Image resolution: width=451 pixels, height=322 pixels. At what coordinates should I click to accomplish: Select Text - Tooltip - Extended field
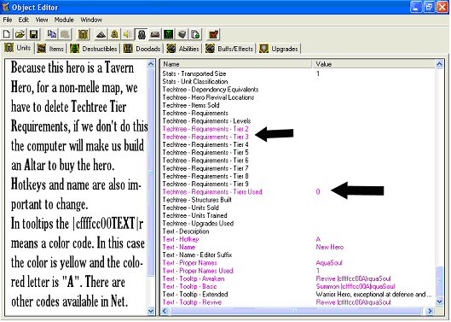tap(298, 295)
